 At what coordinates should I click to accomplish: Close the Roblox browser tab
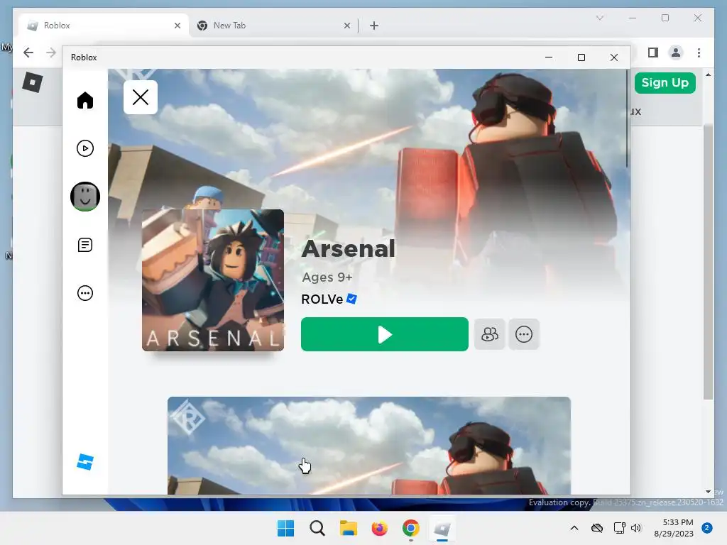coord(177,26)
